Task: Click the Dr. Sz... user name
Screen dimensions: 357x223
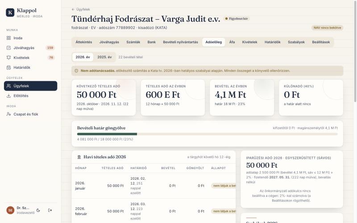Action: [x=23, y=208]
